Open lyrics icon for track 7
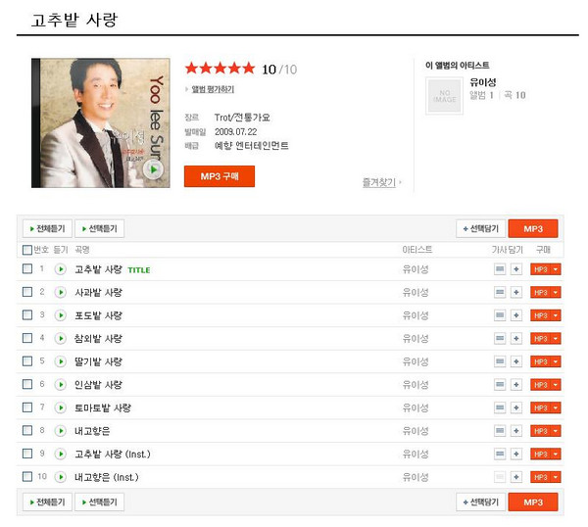588x527 pixels. pos(500,407)
